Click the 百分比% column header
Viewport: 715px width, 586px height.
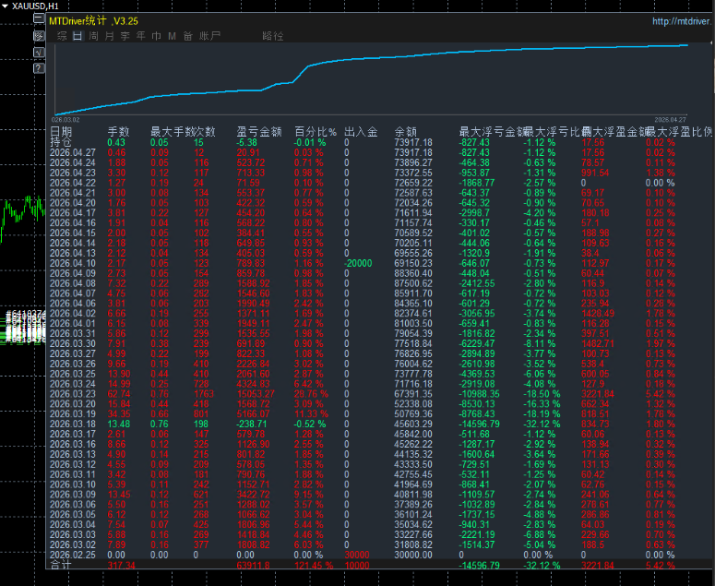[316, 132]
